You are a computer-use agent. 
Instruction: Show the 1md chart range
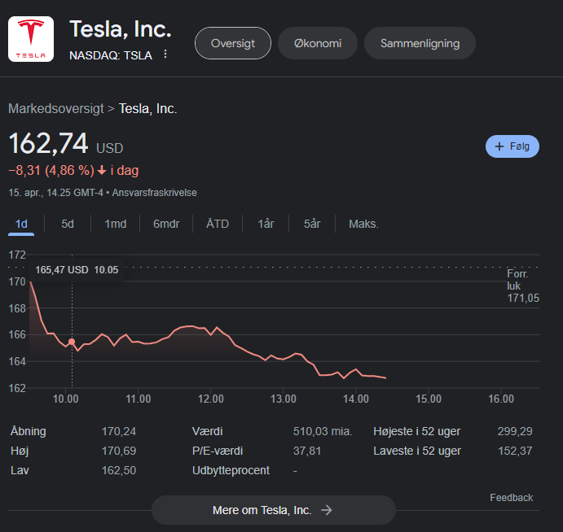[115, 224]
